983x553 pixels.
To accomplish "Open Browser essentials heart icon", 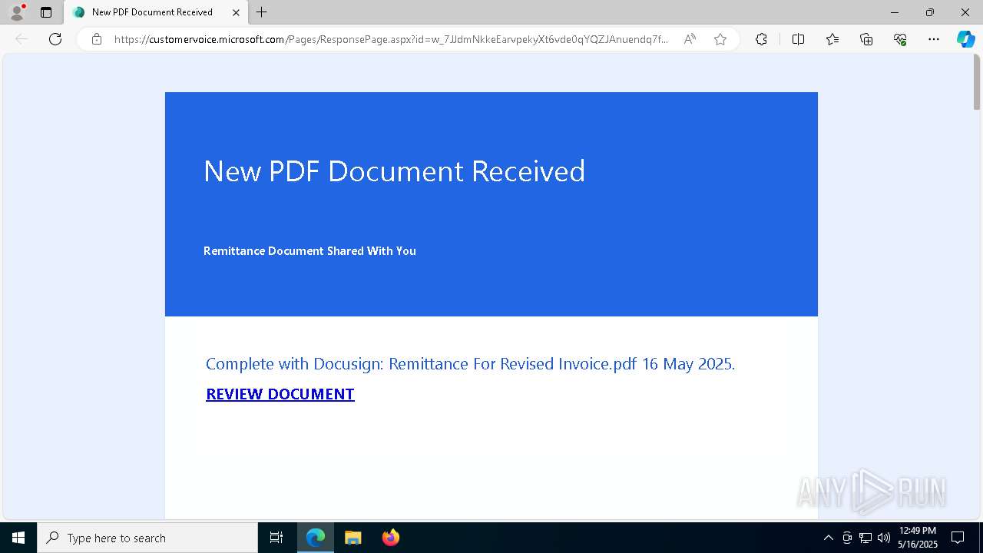I will coord(900,39).
